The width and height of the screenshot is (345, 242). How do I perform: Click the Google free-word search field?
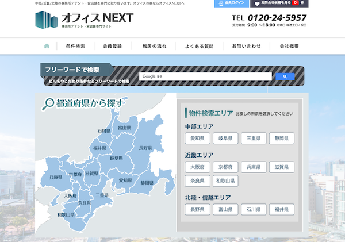[x=205, y=76]
